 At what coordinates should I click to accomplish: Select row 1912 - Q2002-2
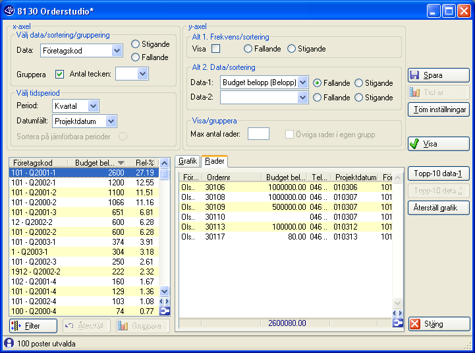pyautogui.click(x=84, y=272)
